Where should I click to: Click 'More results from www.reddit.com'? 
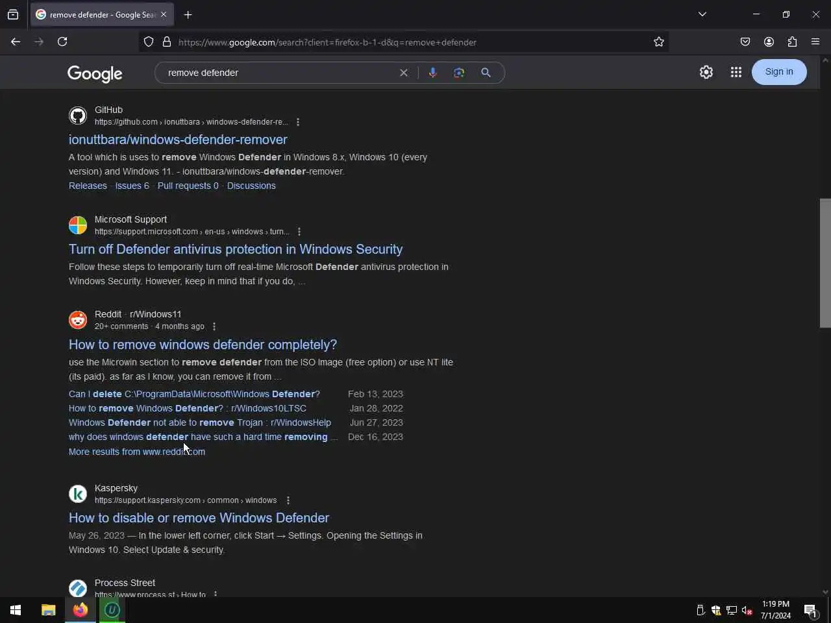coord(137,452)
